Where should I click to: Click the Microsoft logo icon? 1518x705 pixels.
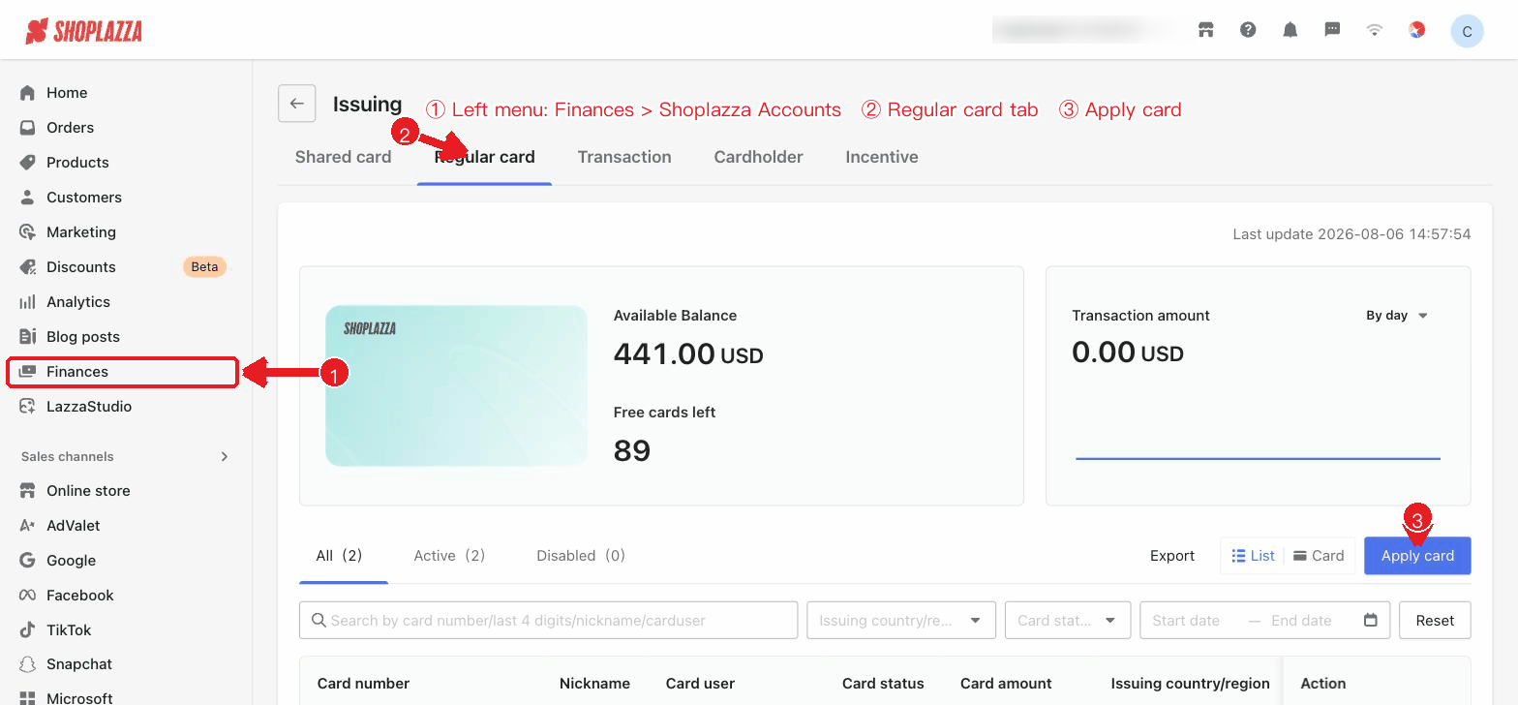(x=28, y=698)
